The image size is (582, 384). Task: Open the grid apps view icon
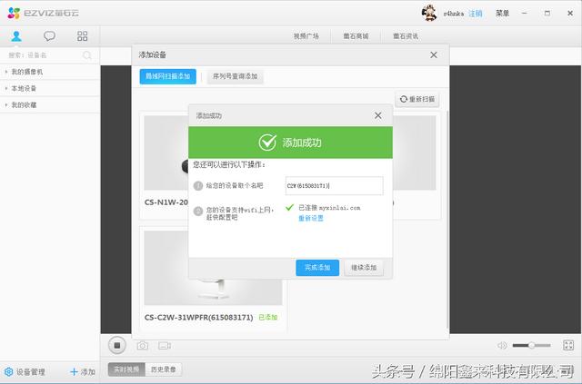tap(83, 36)
